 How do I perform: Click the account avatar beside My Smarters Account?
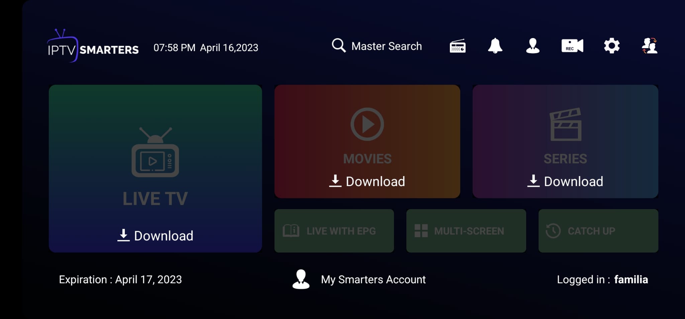coord(301,279)
